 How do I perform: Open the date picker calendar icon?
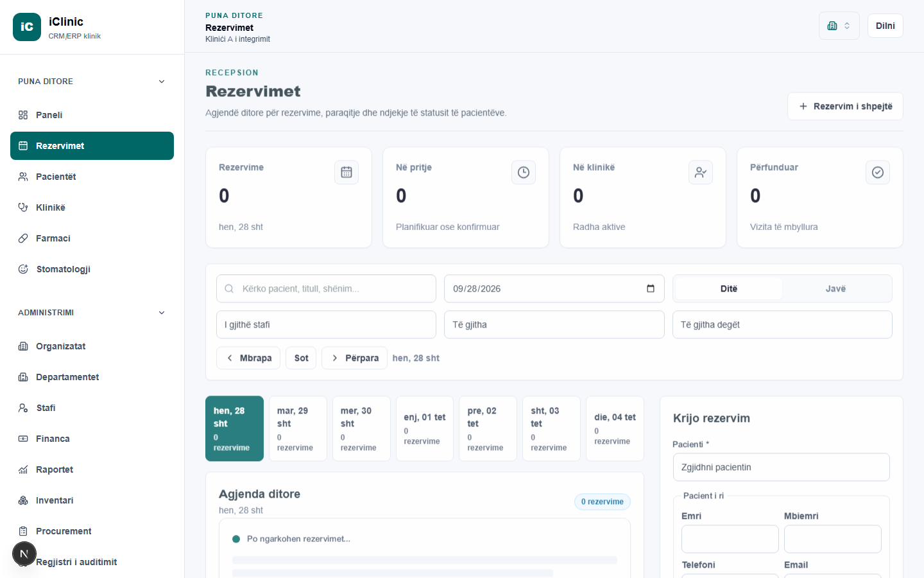[x=651, y=288]
